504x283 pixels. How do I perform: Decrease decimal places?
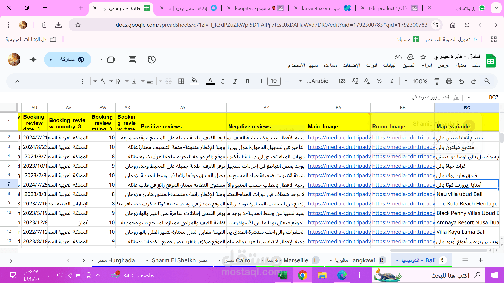tap(367, 81)
